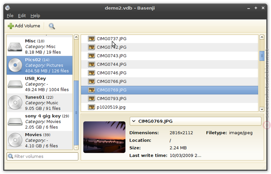The width and height of the screenshot is (271, 174).
Task: Click the image icon for CIMG0766.JPG
Action: point(91,81)
